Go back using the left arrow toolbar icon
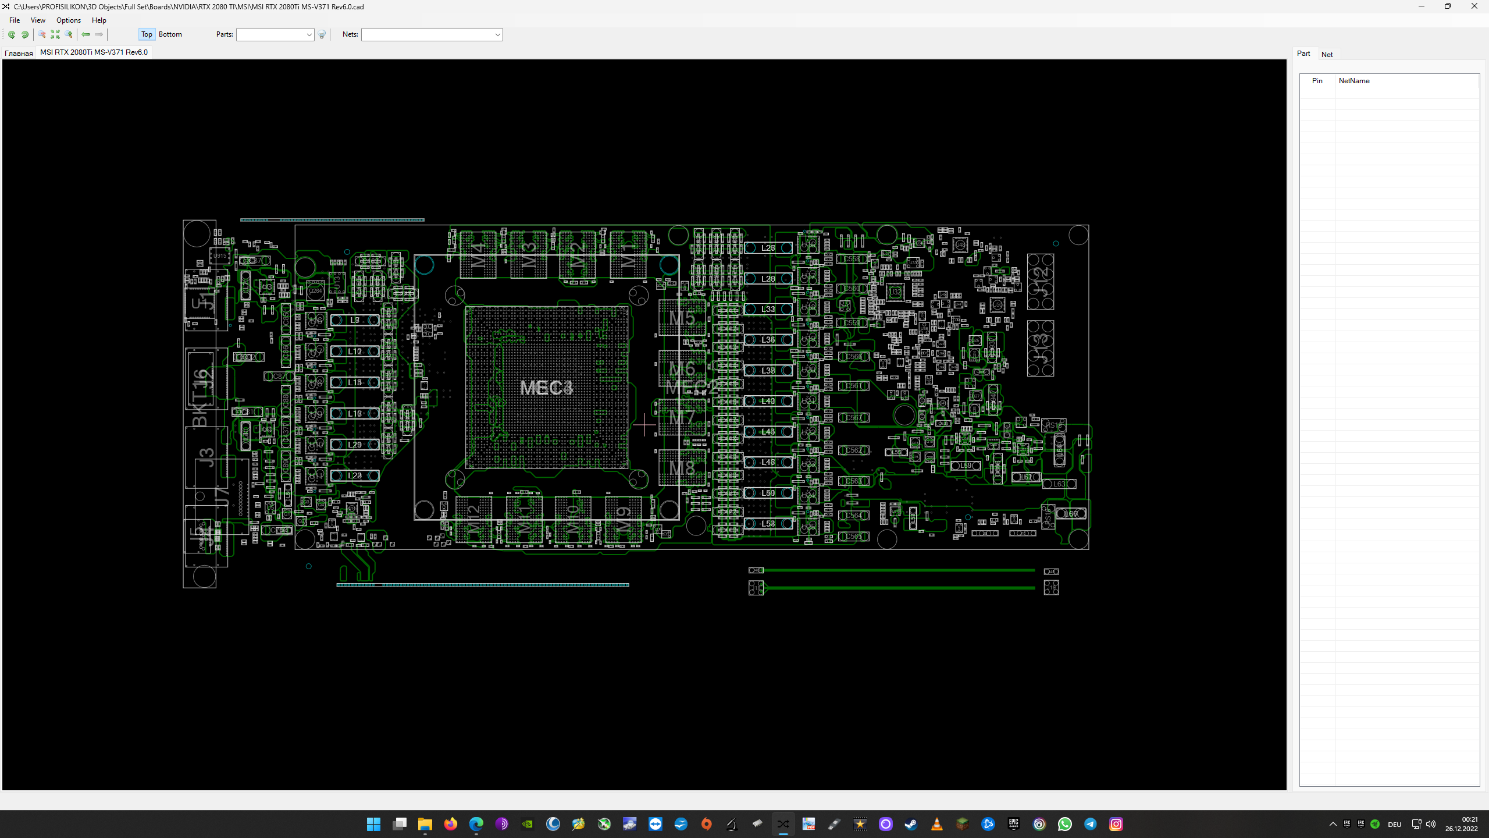The image size is (1489, 838). (86, 34)
